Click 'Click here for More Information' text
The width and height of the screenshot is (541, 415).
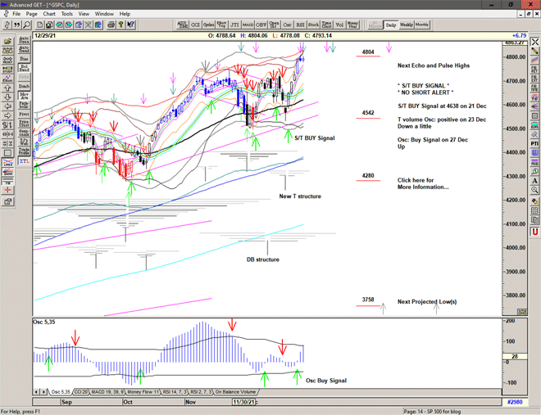pos(423,183)
